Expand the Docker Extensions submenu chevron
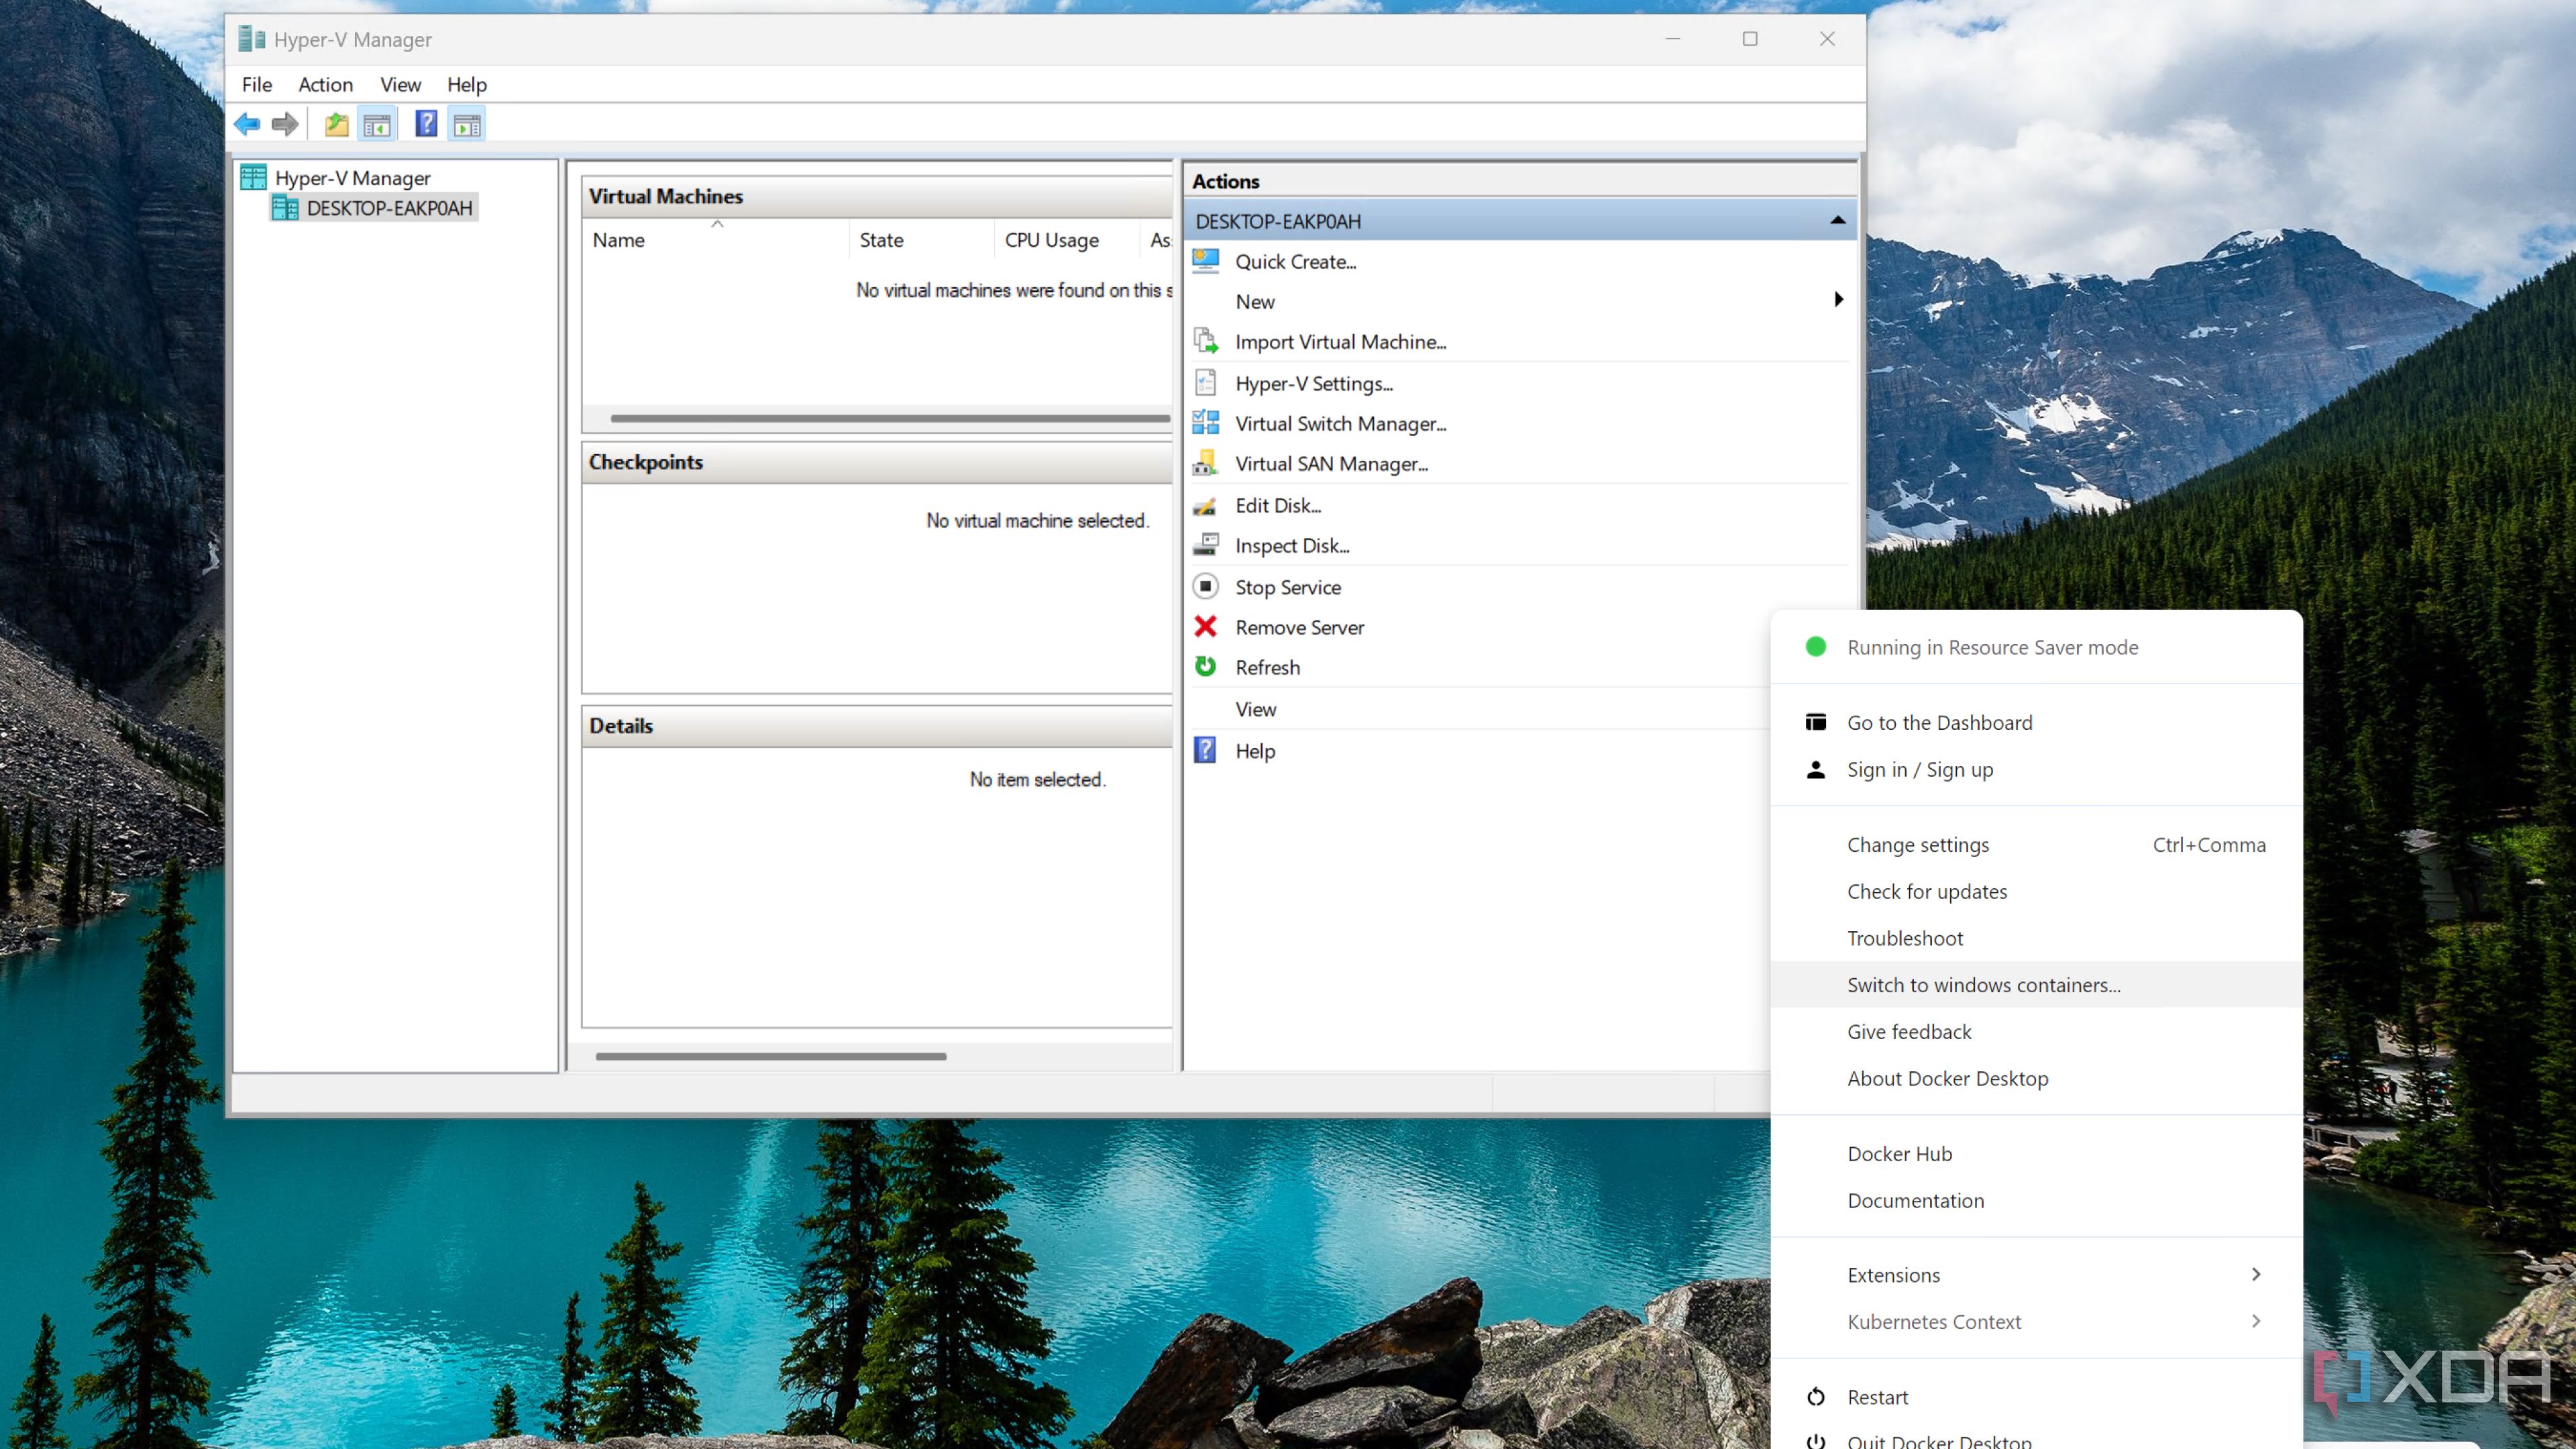The height and width of the screenshot is (1449, 2576). coord(2256,1274)
